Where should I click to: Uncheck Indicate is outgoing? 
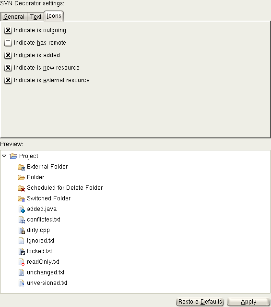click(8, 30)
